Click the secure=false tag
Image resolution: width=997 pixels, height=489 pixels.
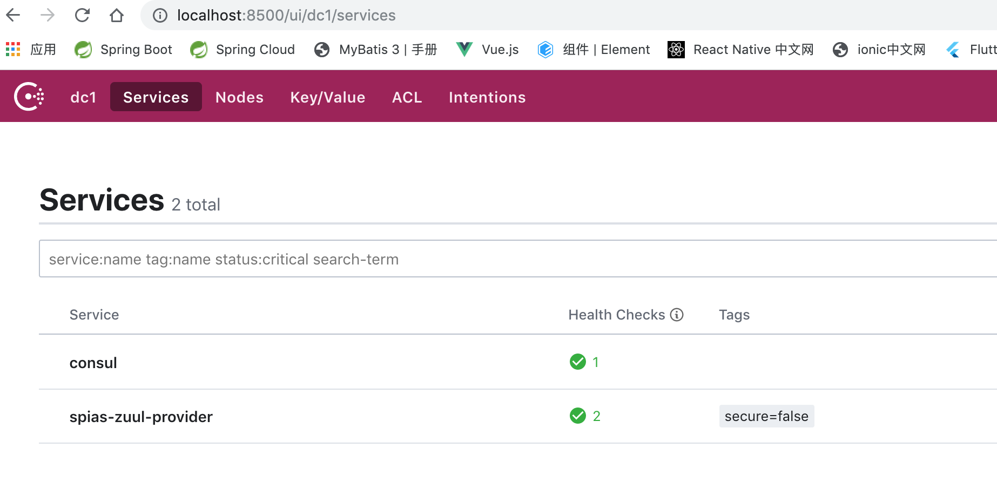pyautogui.click(x=766, y=416)
